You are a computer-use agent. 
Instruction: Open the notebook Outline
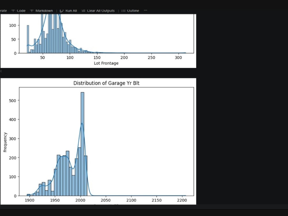[x=130, y=11]
